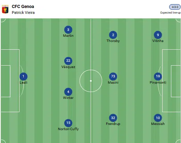Select Martin's number 3 player circle
Screen dimensions: 181x143
point(68,30)
